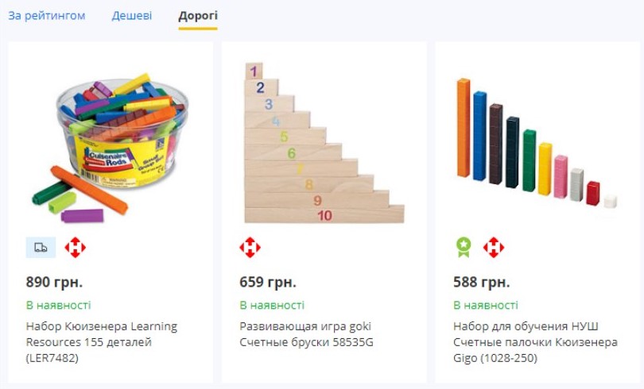The height and width of the screenshot is (389, 644).
Task: Select the Дорогі sorting tab
Action: (198, 16)
